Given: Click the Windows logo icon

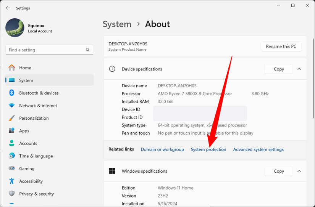Looking at the screenshot, I should [112, 171].
